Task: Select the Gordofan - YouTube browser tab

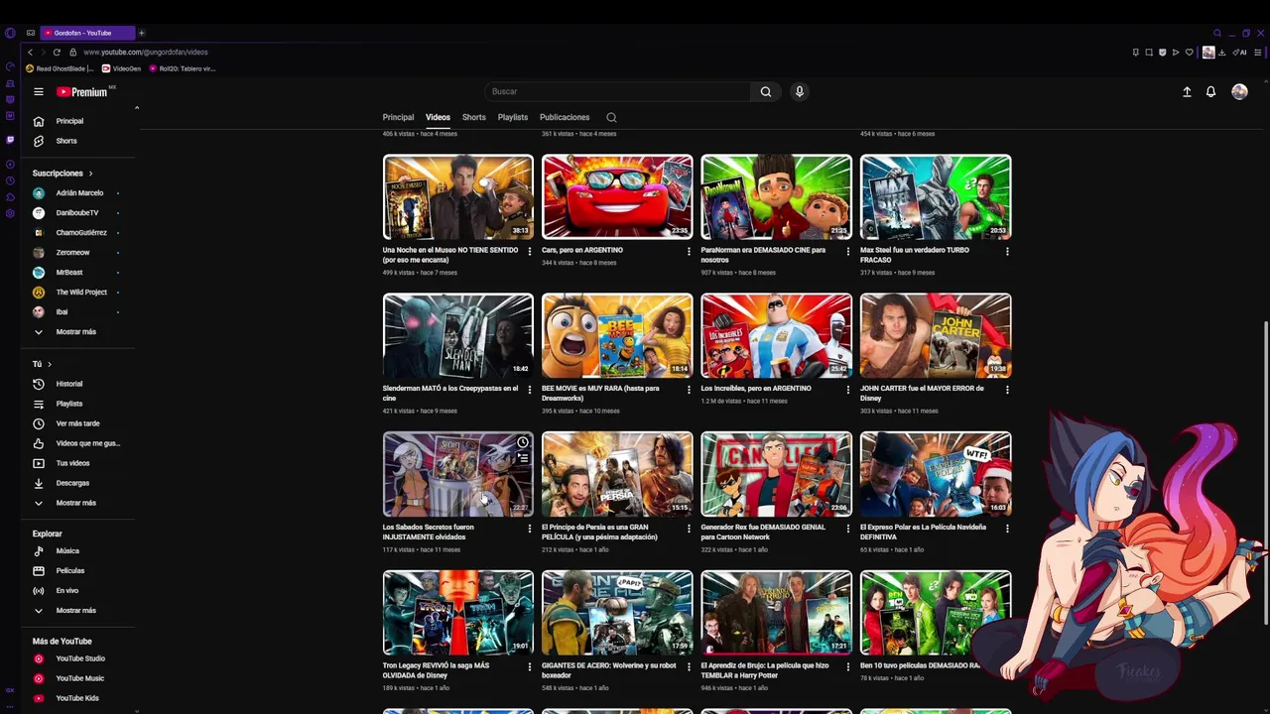Action: point(87,33)
